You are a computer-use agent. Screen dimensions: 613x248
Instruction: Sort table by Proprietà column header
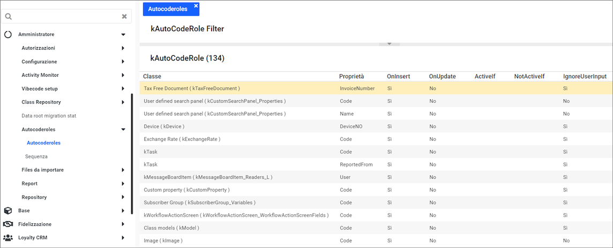(352, 77)
